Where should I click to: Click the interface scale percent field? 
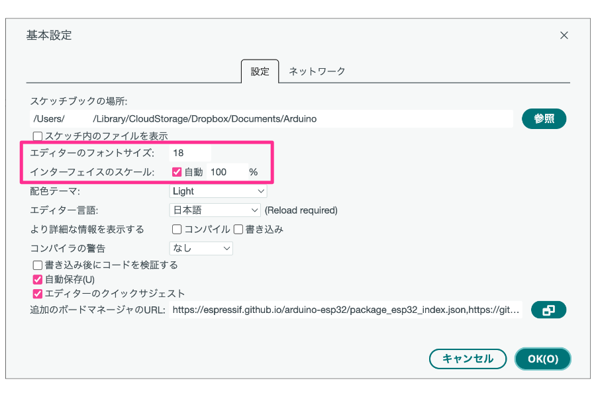(227, 172)
